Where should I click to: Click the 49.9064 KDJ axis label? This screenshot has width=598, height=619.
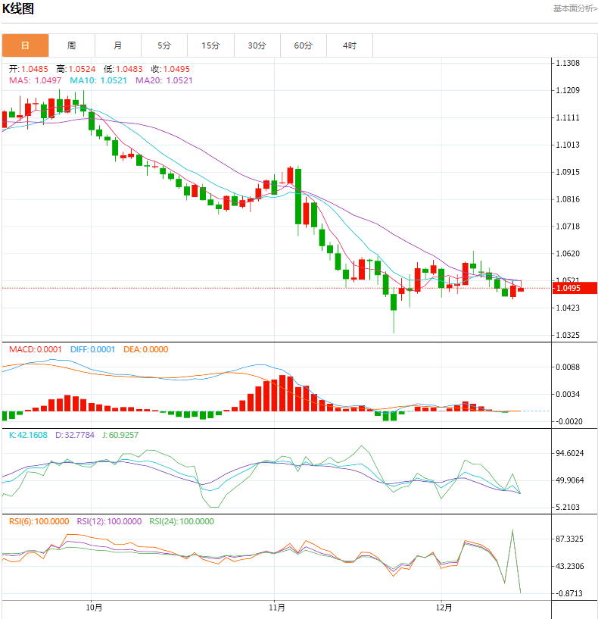570,480
